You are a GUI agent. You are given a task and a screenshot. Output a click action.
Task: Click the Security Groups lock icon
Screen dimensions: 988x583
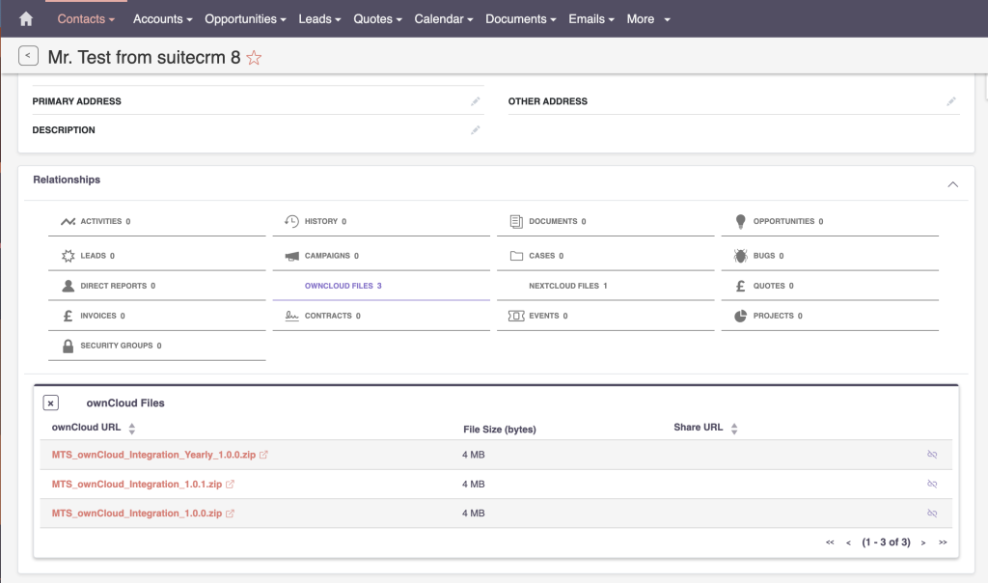click(x=66, y=345)
